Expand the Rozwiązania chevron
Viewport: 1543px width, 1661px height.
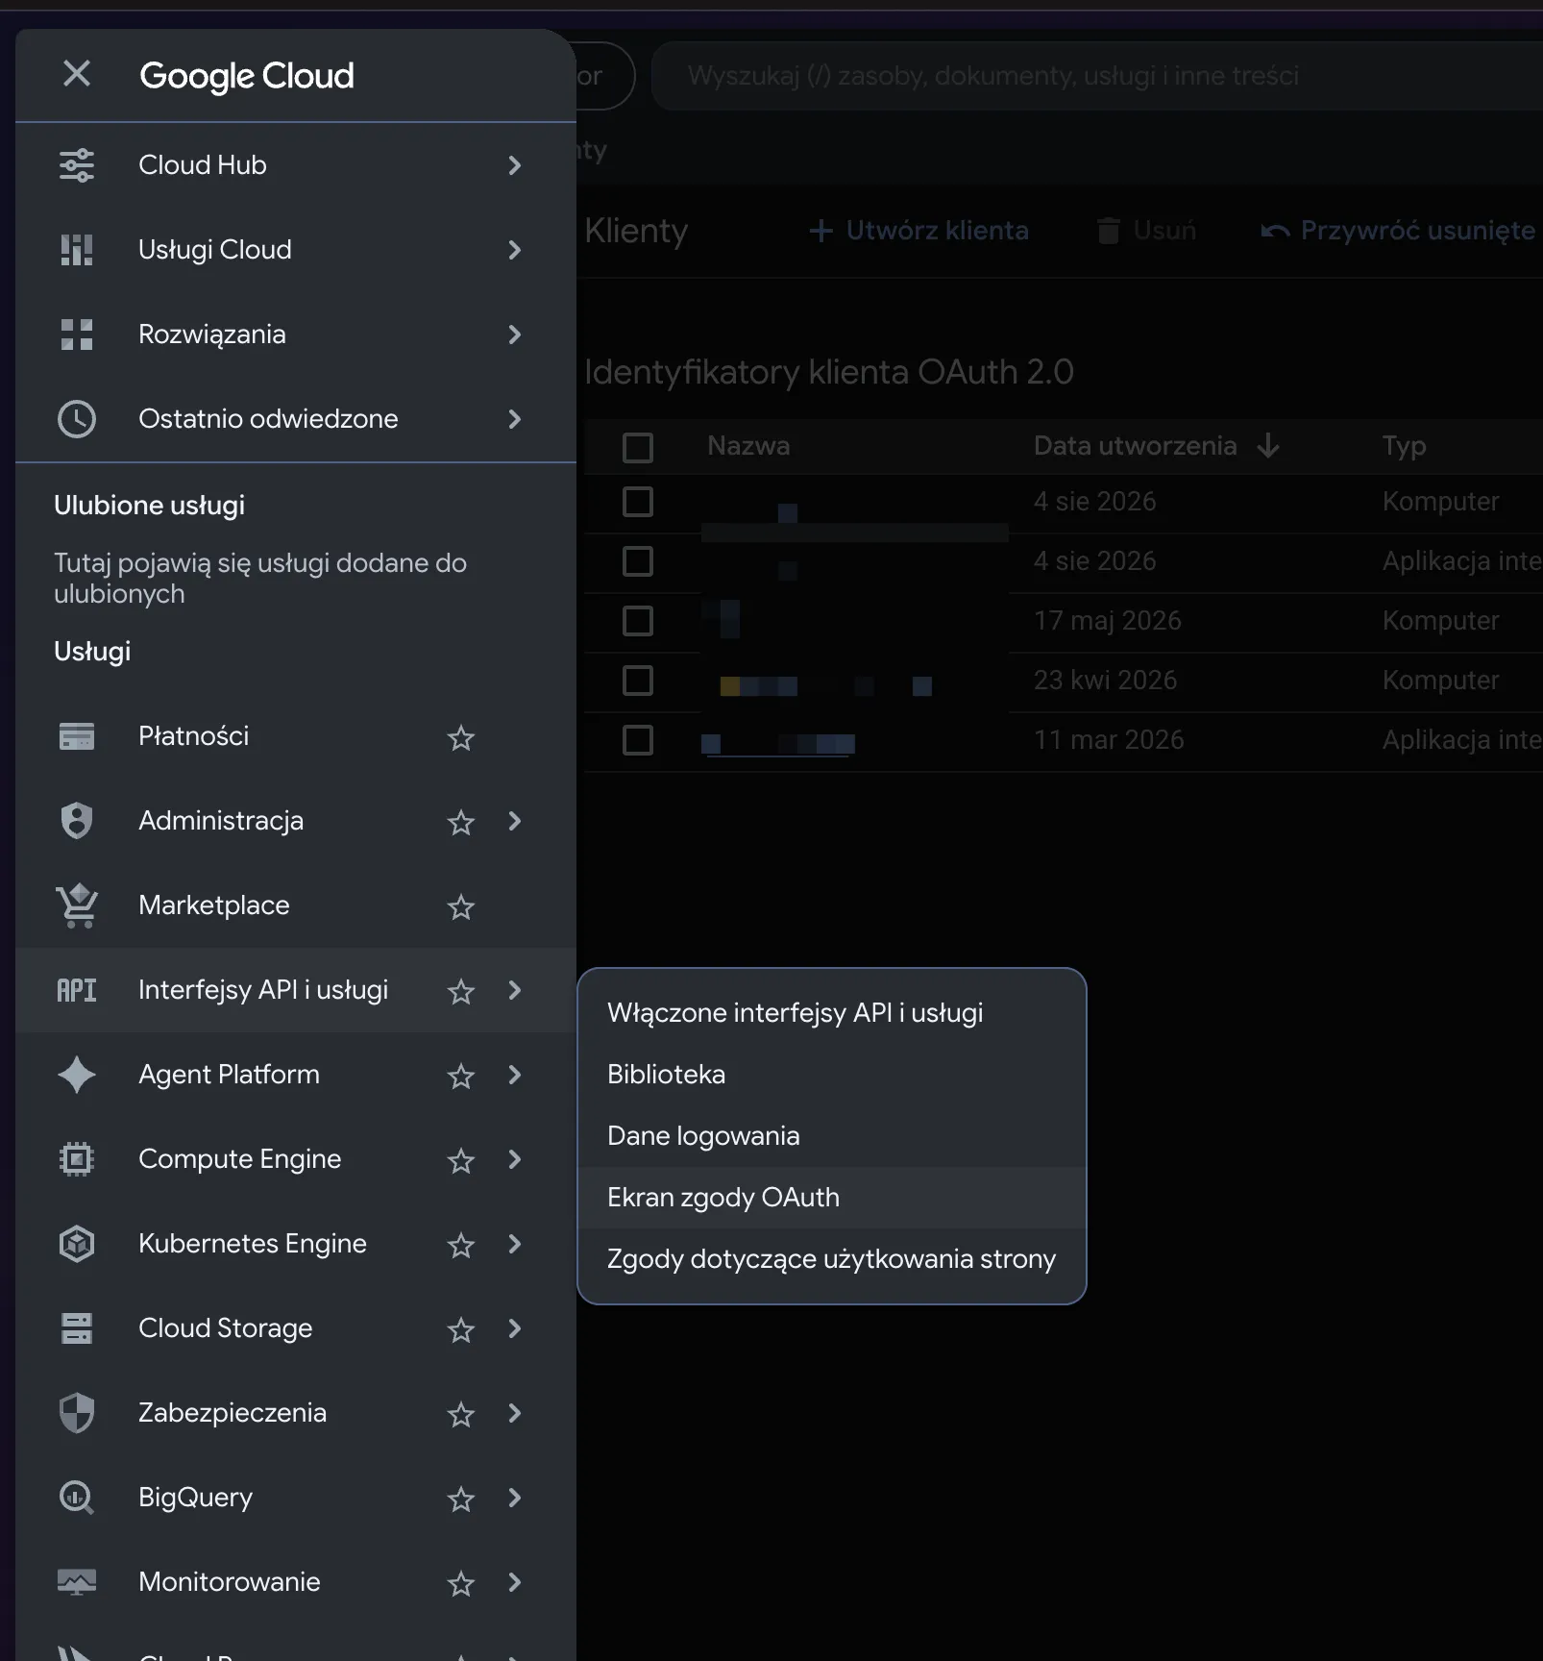(515, 335)
